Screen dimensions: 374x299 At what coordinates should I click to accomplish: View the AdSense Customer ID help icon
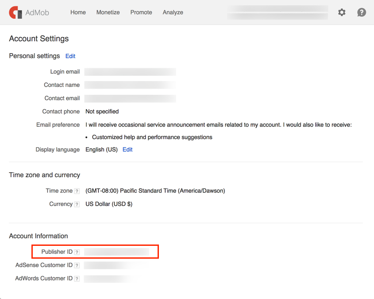[77, 265]
